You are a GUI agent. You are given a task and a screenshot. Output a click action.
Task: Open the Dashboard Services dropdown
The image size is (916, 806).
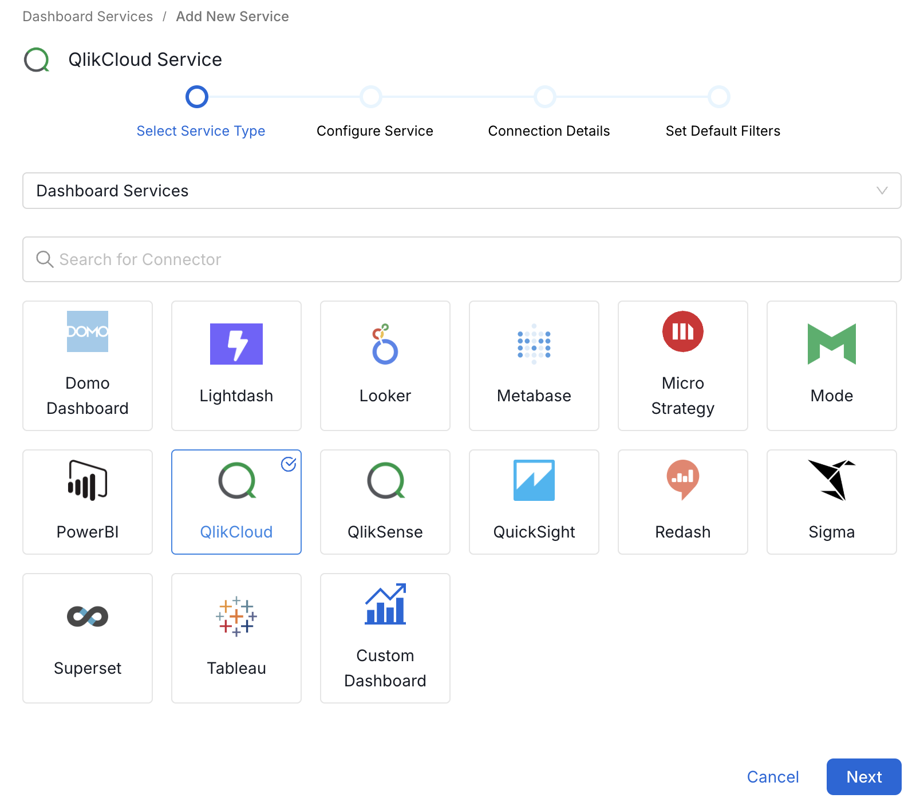tap(461, 191)
